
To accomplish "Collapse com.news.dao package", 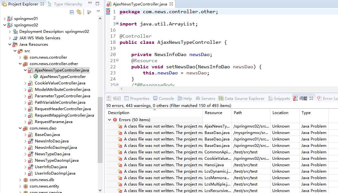I will [20, 128].
